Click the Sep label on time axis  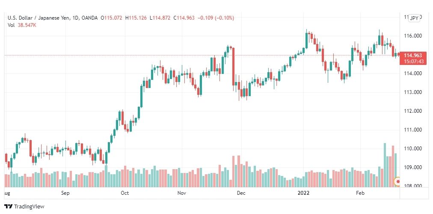[x=65, y=193]
